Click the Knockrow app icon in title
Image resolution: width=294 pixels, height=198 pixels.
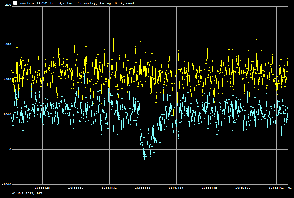tap(15, 3)
